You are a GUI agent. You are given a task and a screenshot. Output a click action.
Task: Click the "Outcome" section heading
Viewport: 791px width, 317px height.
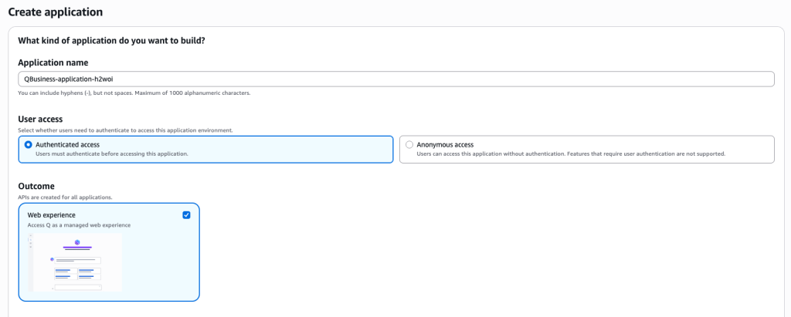[x=36, y=187]
